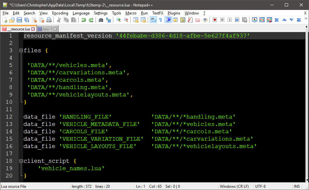The image size is (309, 190).
Task: Open the function list panel
Action: click(190, 20)
